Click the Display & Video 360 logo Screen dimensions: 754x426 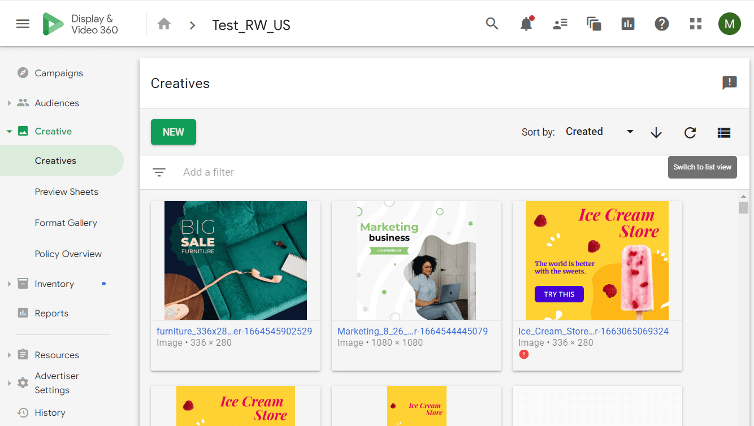(80, 24)
